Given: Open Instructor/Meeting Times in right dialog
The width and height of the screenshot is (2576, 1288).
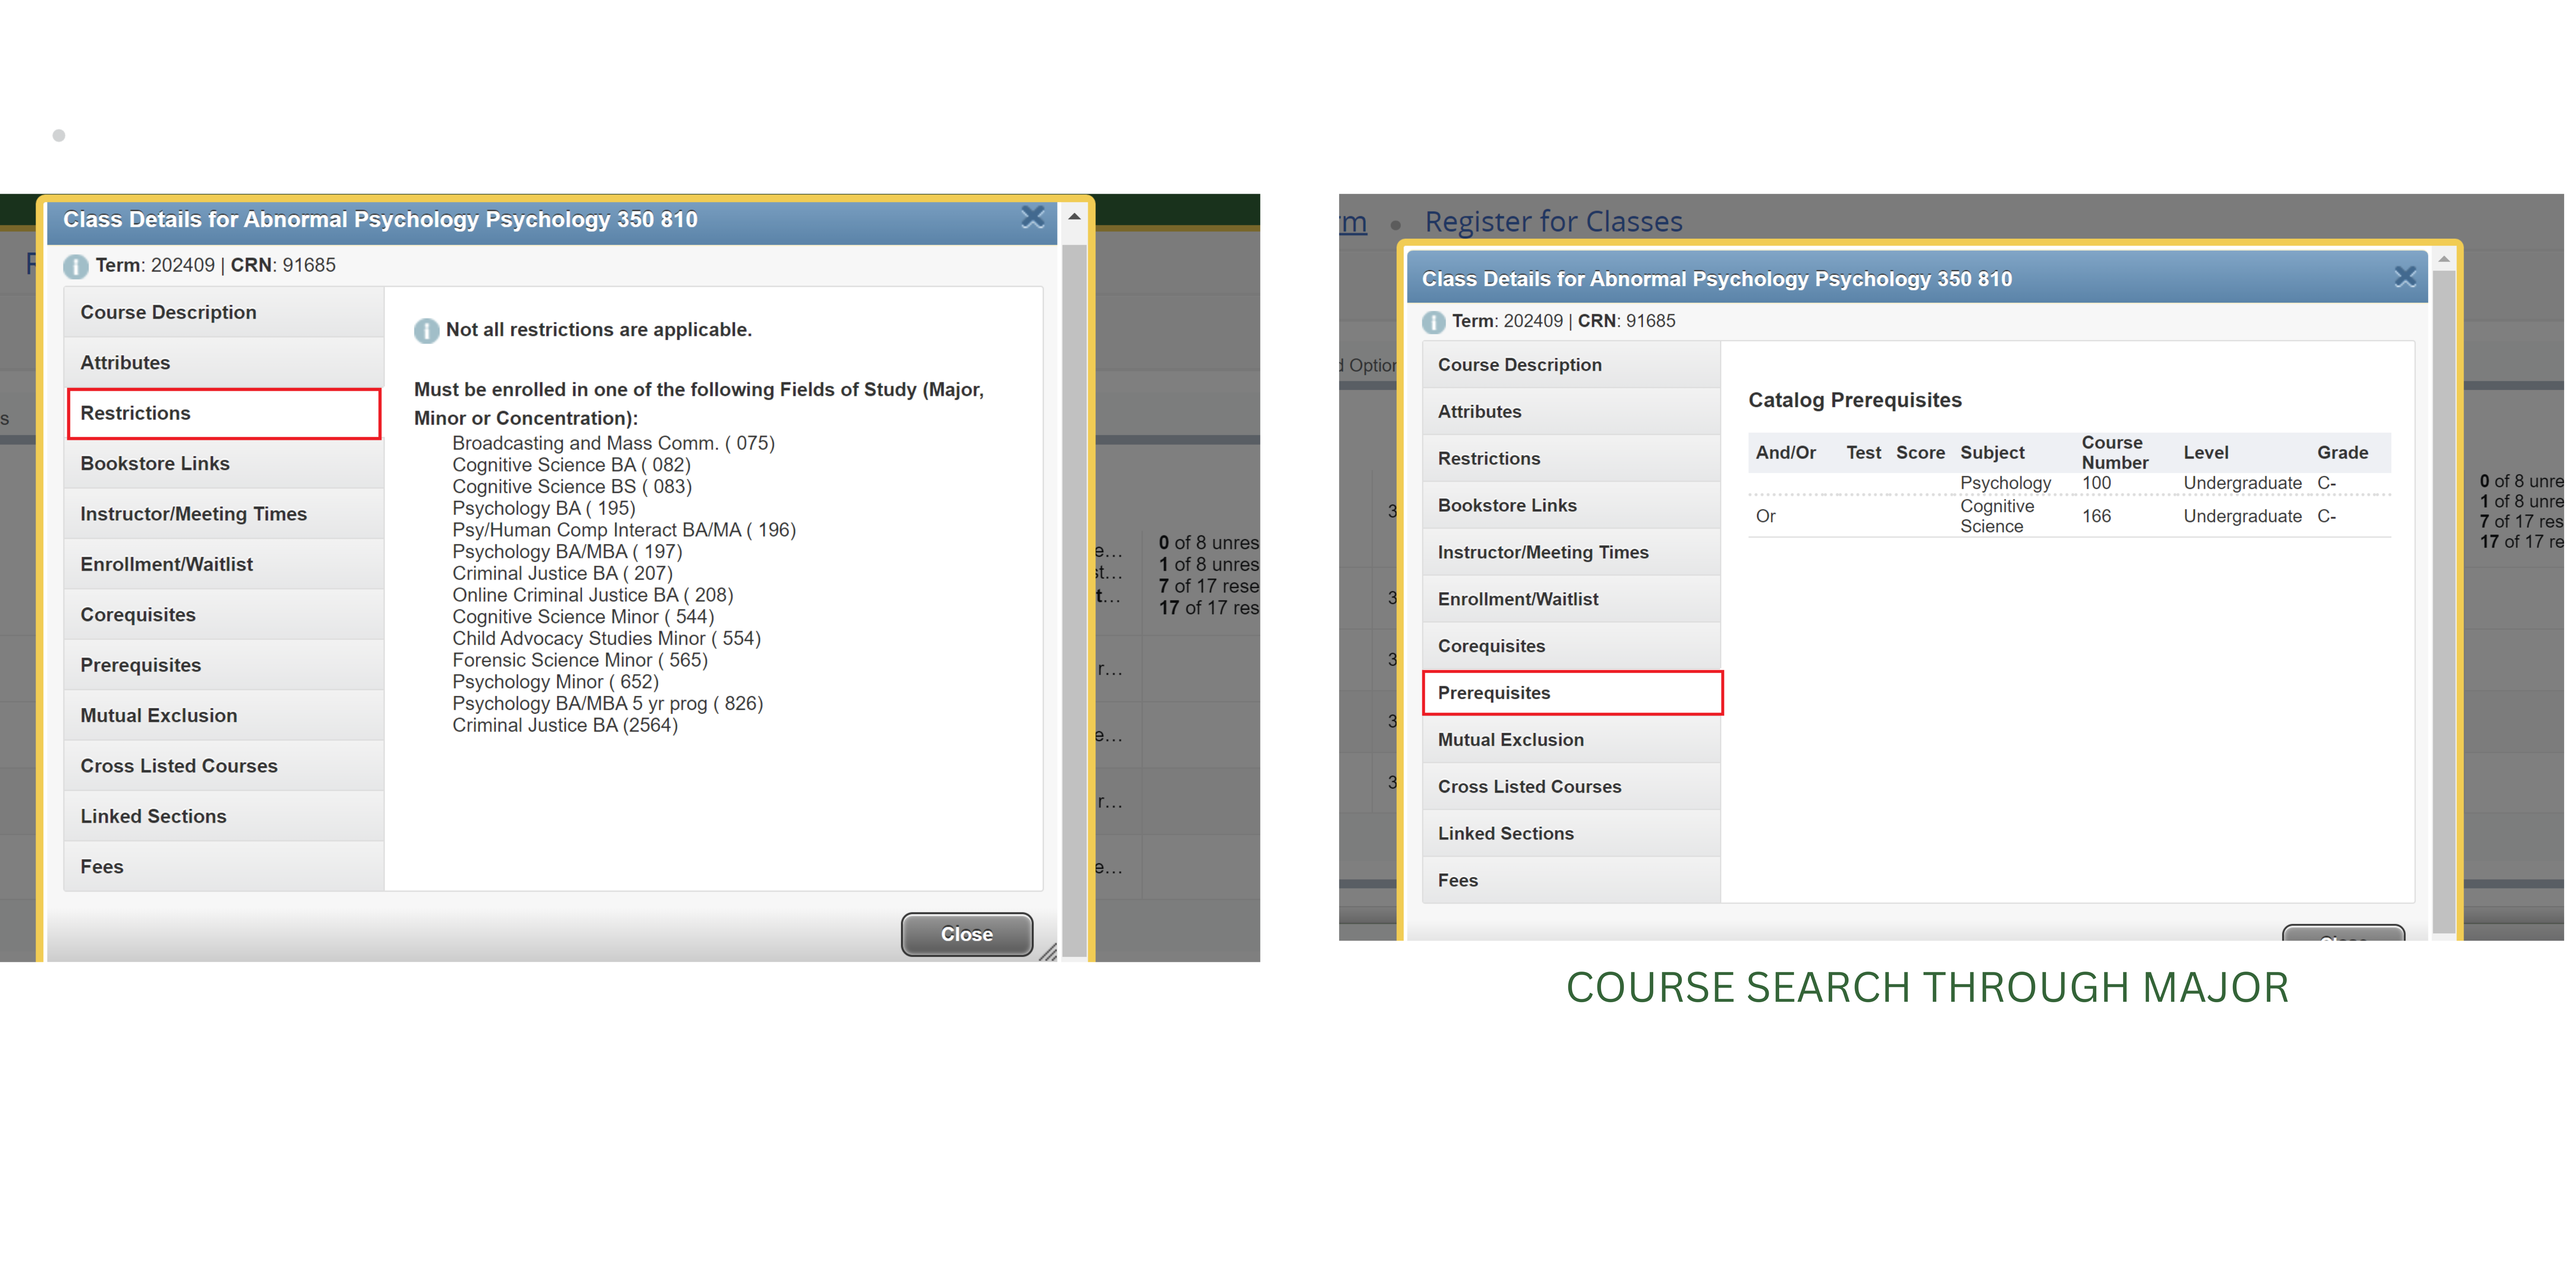Looking at the screenshot, I should (1571, 552).
